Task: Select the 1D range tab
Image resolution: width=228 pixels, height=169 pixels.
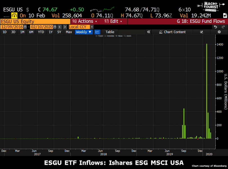Action: tap(5, 32)
